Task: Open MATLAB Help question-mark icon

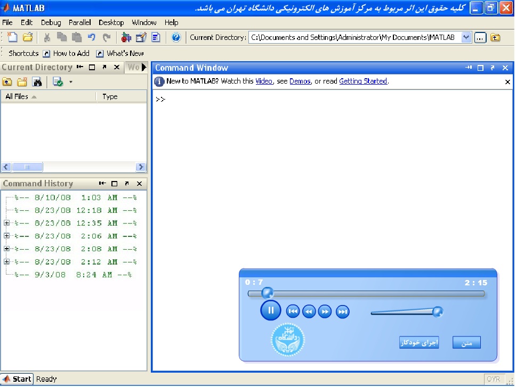Action: coord(176,37)
